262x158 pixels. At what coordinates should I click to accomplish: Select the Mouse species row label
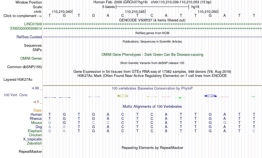[x=36, y=123]
